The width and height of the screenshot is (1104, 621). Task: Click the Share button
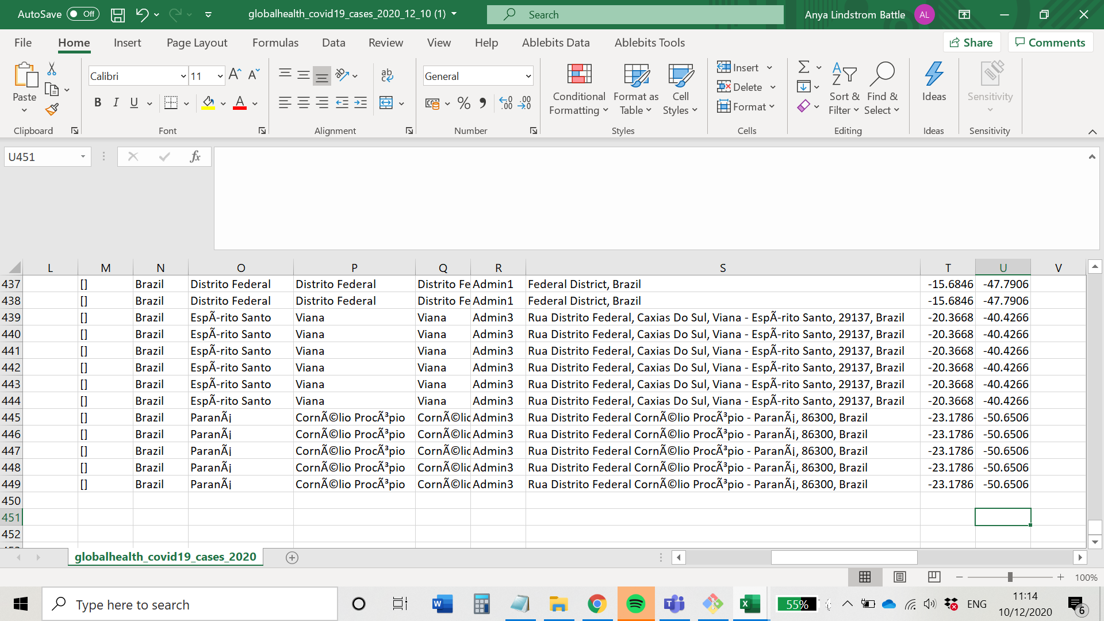pos(971,43)
